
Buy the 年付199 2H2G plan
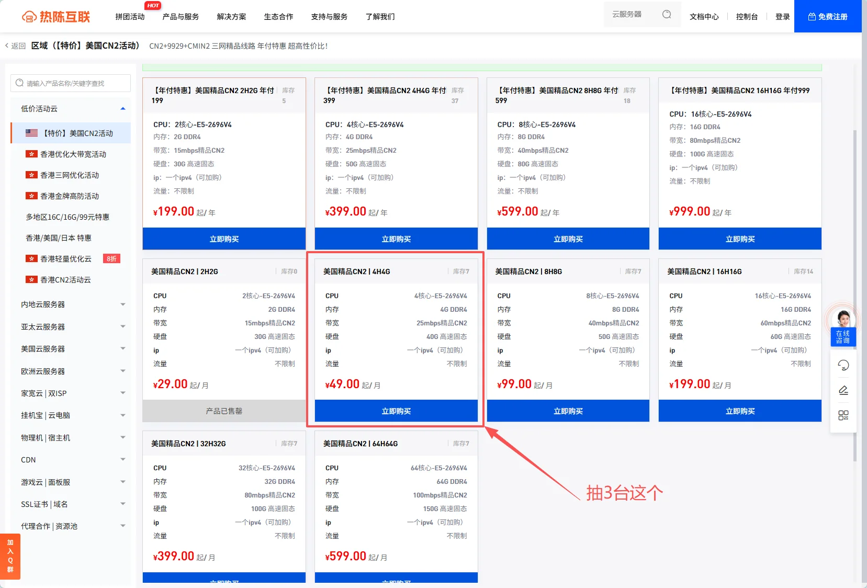224,239
